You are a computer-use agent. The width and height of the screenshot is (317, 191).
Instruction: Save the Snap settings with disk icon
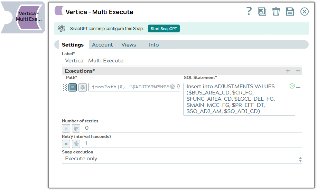(290, 11)
